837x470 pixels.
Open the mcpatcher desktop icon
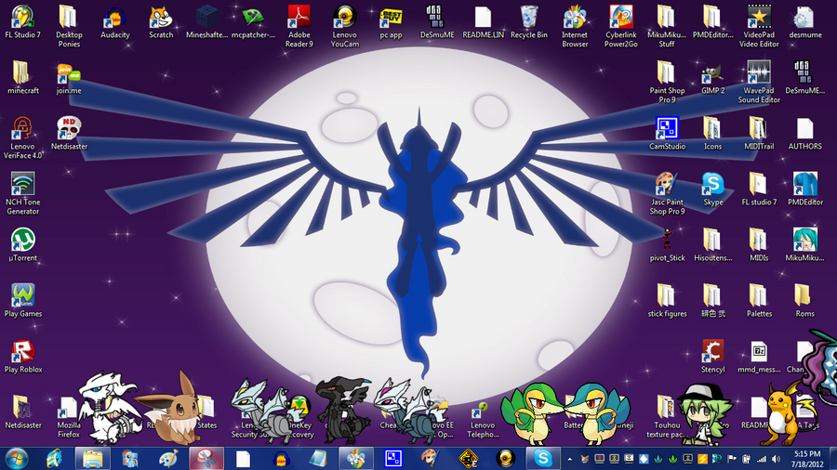[x=253, y=22]
